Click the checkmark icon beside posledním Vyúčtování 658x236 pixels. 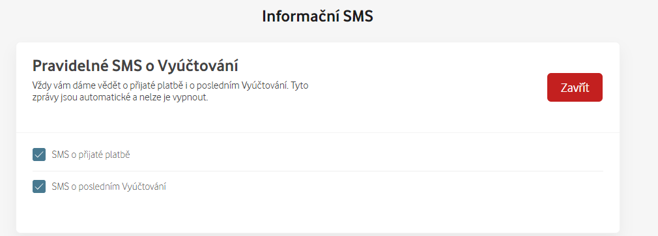pyautogui.click(x=39, y=186)
